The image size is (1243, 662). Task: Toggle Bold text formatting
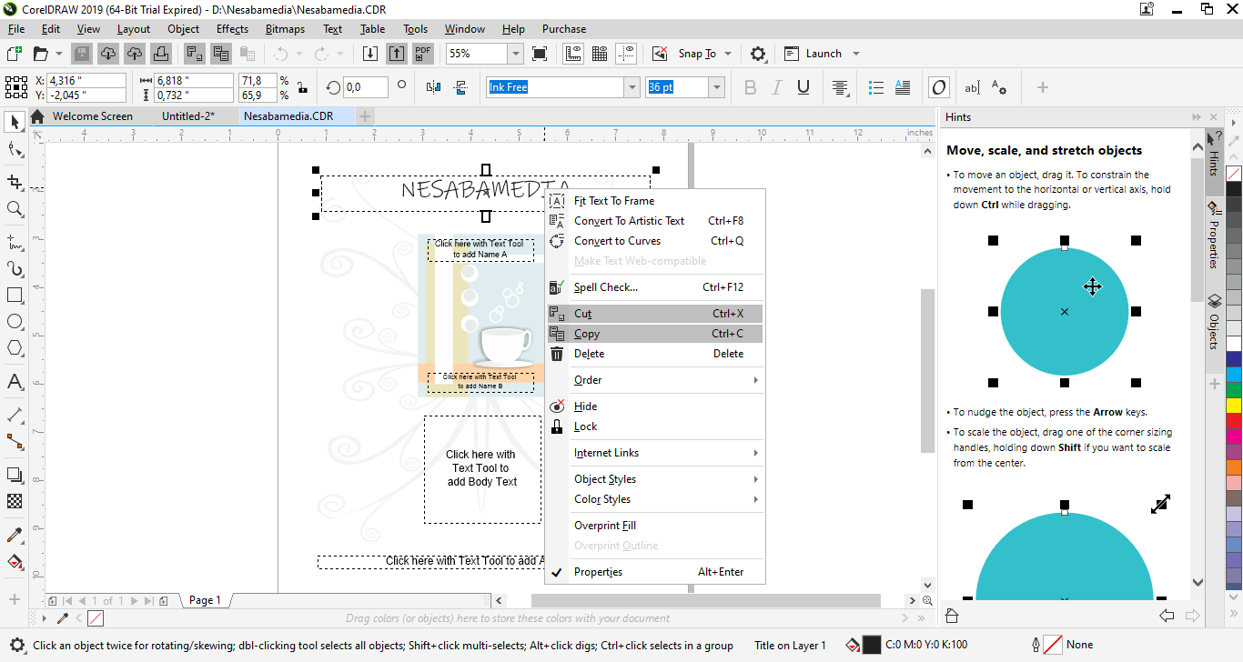tap(750, 87)
